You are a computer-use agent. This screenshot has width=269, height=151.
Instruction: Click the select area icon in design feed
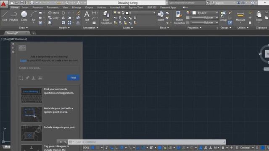pyautogui.click(x=21, y=78)
